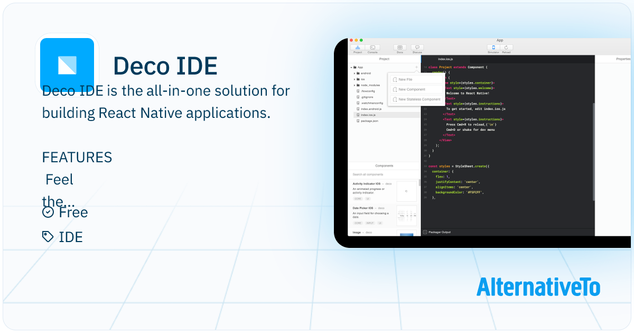
Task: Select the Date Picker IOS component thumbnail
Action: 407,216
